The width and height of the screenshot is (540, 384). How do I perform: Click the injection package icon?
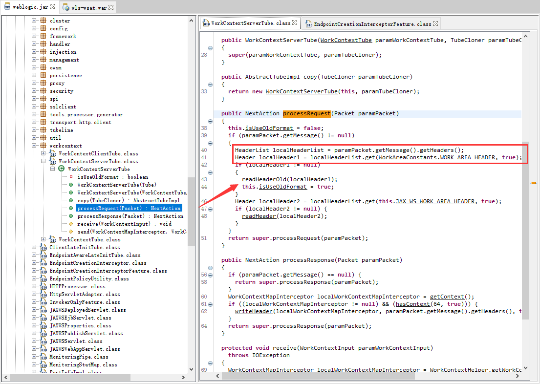[x=43, y=52]
